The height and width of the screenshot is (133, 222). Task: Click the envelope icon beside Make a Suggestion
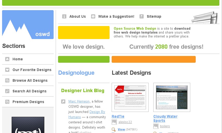point(93,16)
